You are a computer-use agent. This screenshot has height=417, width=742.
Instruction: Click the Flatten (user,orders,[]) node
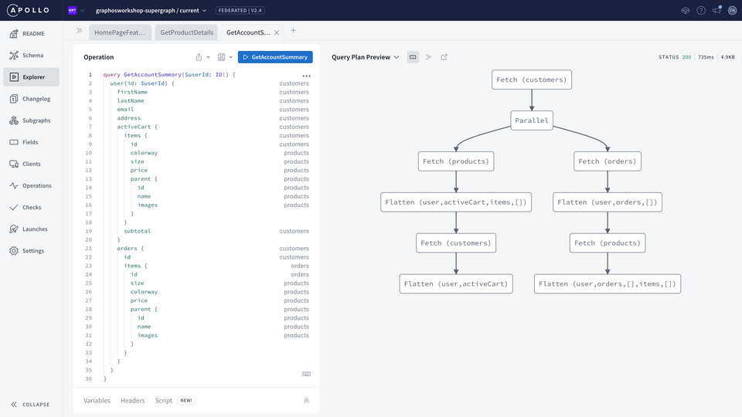tap(608, 202)
